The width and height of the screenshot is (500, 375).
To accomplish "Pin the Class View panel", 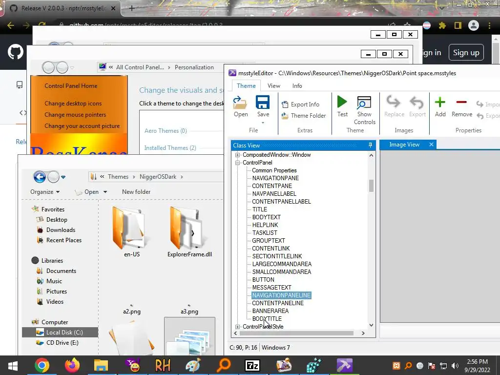I will [370, 145].
